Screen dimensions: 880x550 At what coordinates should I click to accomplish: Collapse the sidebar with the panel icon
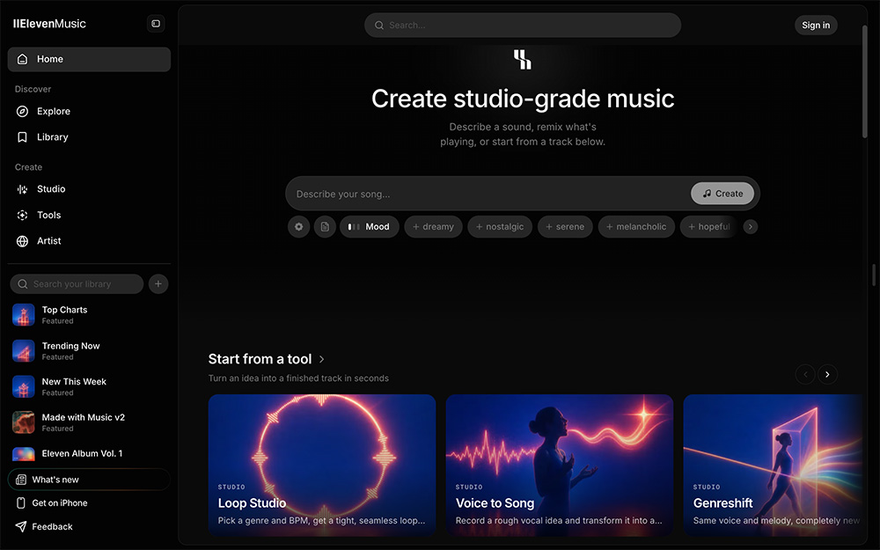156,24
